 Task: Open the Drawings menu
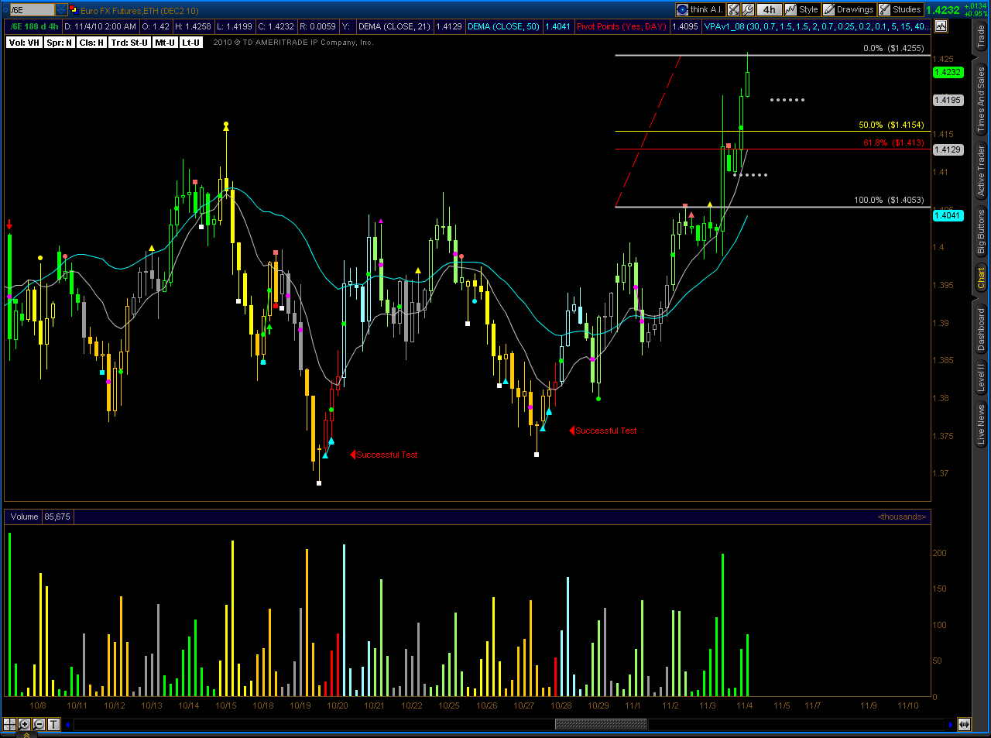(x=849, y=9)
